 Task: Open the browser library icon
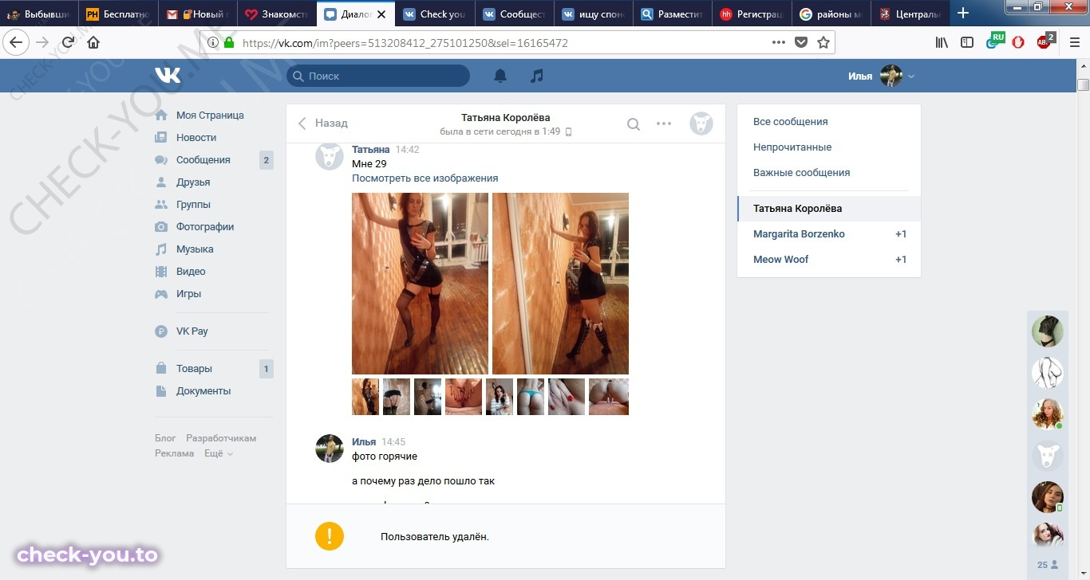coord(942,42)
